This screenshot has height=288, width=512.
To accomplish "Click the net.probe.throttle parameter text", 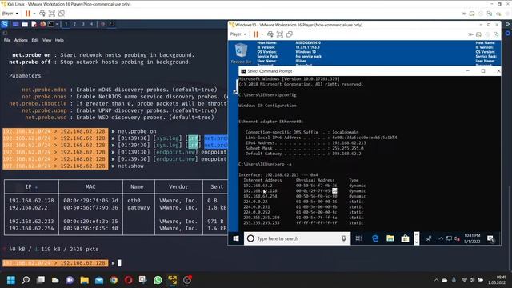I will [38, 103].
